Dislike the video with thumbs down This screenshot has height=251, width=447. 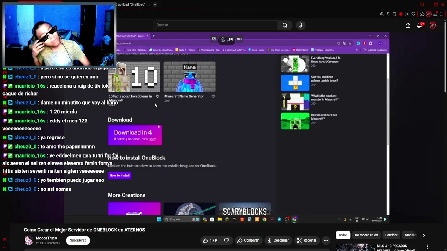[x=226, y=240]
